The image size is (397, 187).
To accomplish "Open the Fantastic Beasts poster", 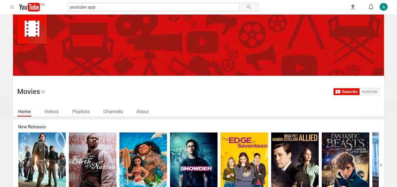I will pyautogui.click(x=346, y=160).
